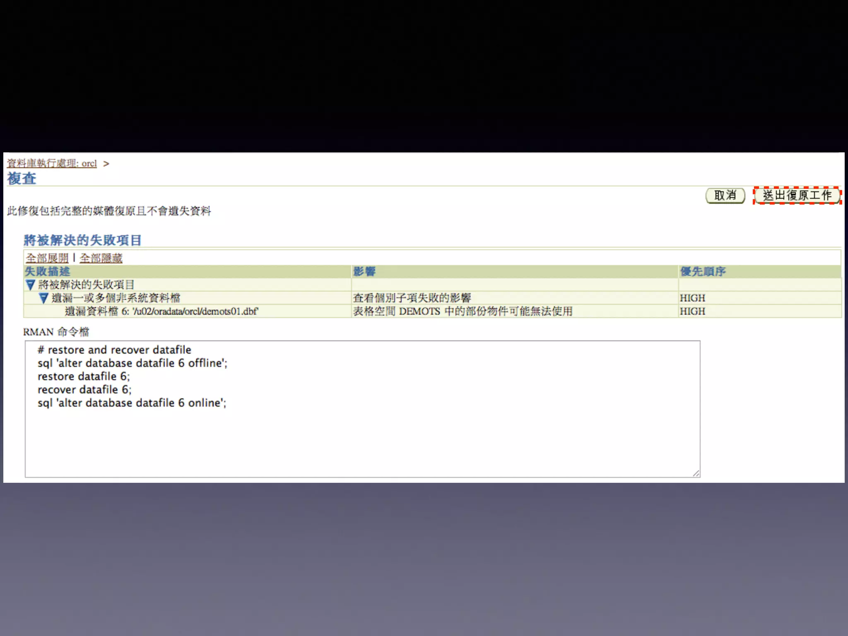
Task: Collapse the 將被解決的失敗項目 tree root triangle
Action: pyautogui.click(x=30, y=285)
